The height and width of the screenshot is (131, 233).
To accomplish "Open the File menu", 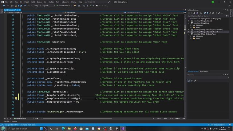I will [7, 2].
